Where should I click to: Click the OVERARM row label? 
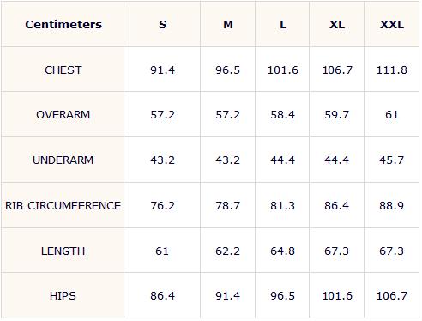(63, 115)
